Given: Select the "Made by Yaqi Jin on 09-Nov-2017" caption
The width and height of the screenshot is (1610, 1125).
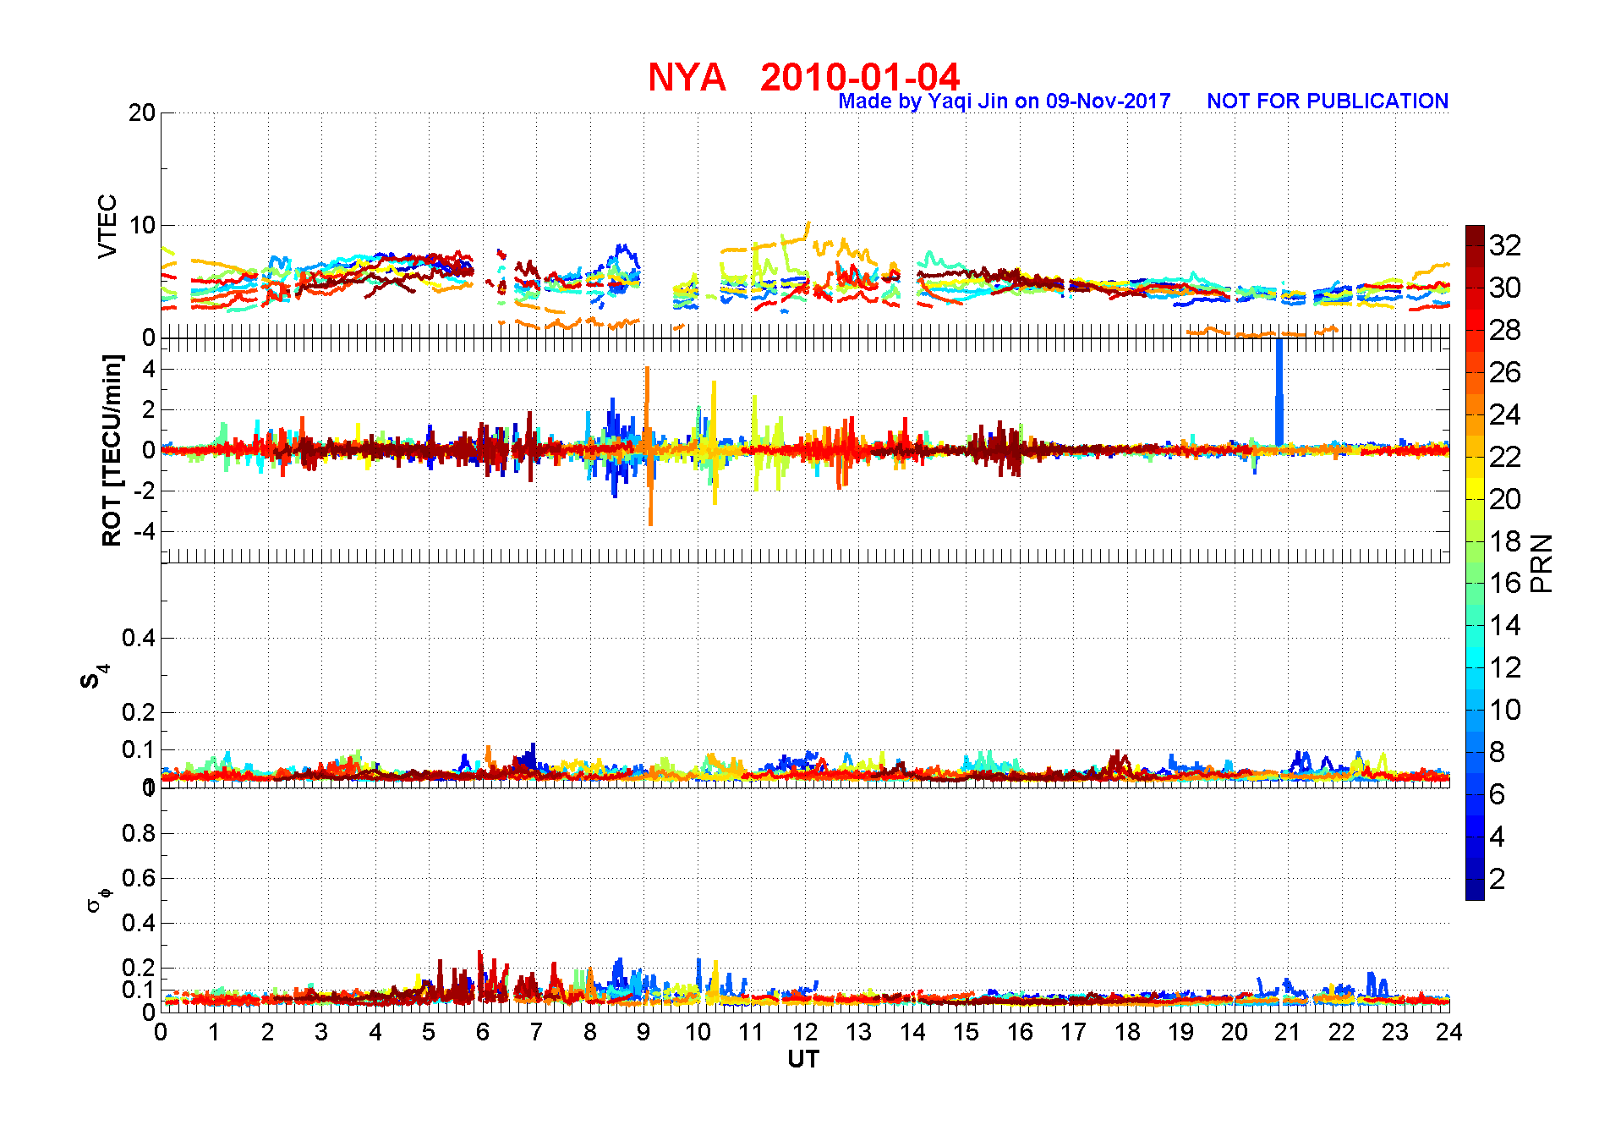Looking at the screenshot, I should 1005,102.
